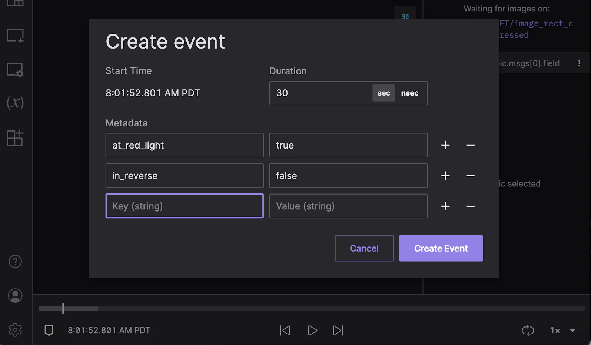Remove the in_reverse metadata row
This screenshot has height=345, width=591.
coord(470,176)
